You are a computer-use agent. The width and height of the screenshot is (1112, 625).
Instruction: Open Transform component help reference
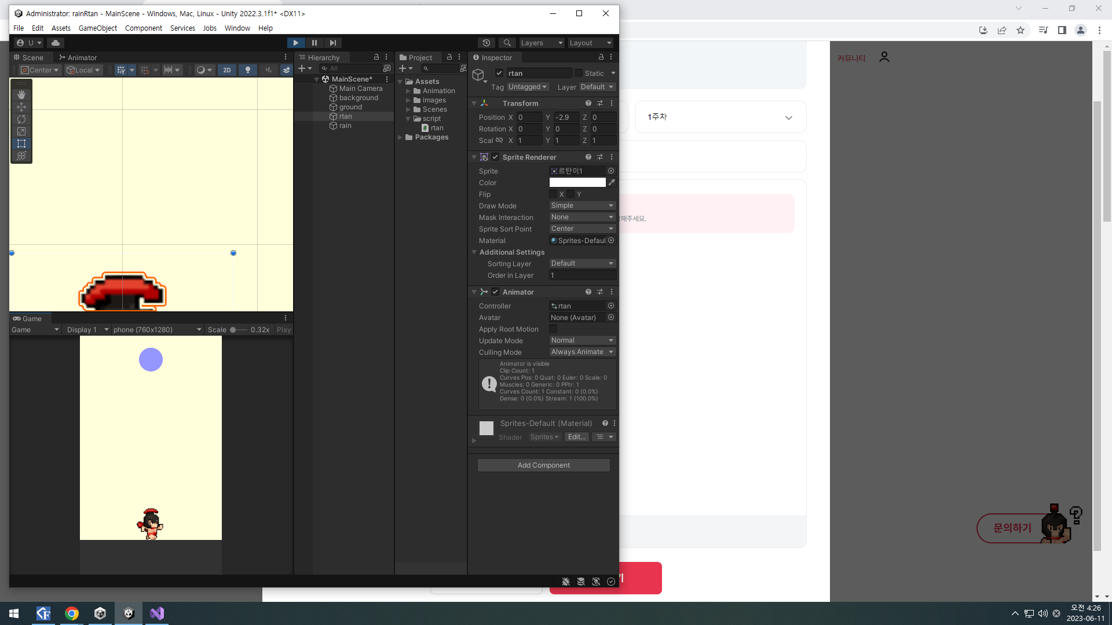pos(588,103)
